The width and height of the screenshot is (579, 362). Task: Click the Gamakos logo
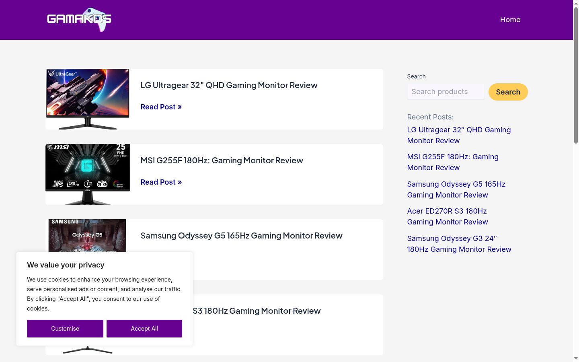tap(79, 20)
